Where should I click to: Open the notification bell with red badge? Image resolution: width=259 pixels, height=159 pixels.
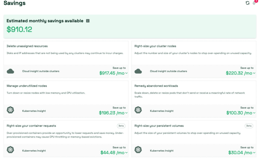[254, 3]
